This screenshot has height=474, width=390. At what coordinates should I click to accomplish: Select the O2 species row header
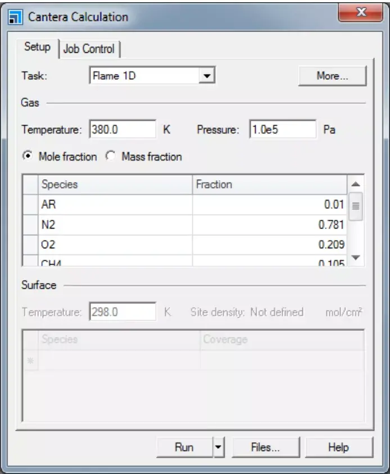(30, 245)
